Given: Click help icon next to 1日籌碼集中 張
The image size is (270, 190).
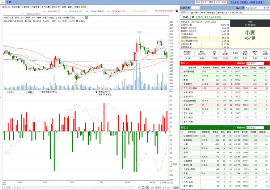Looking at the screenshot, I should [210, 34].
